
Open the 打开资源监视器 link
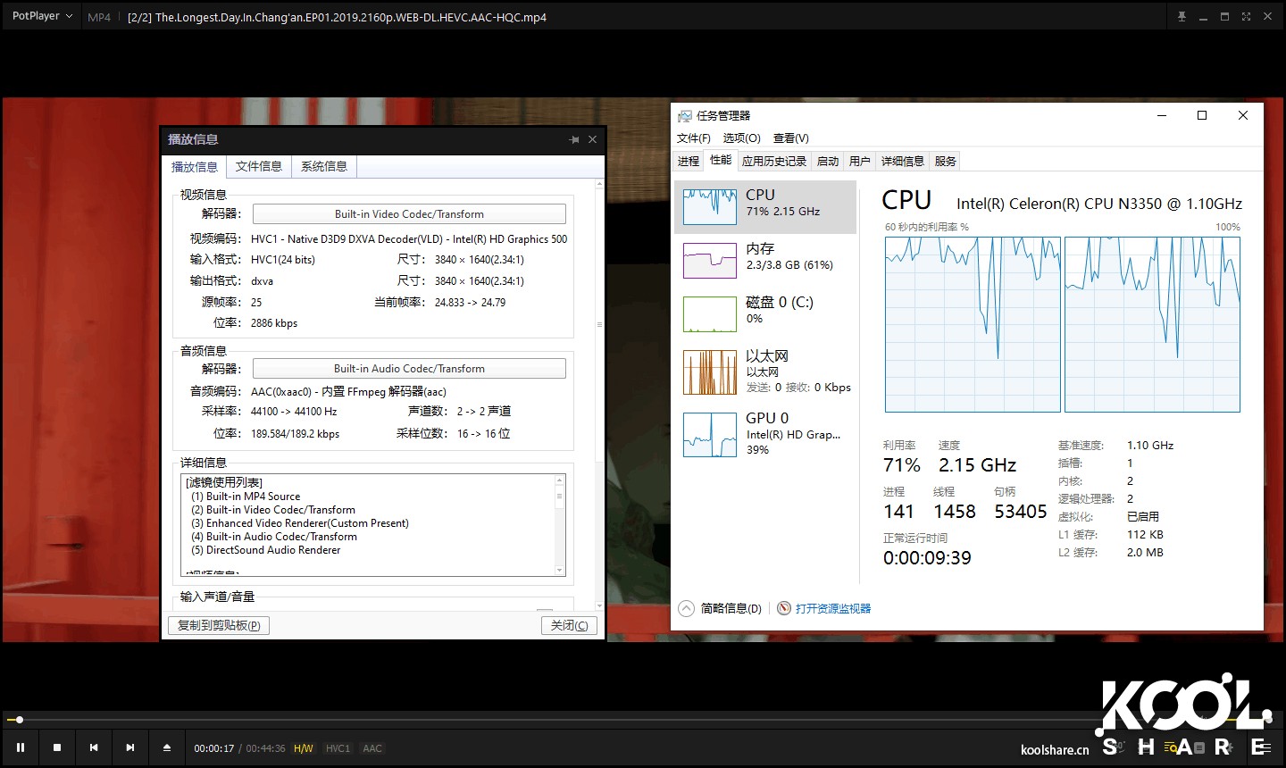pyautogui.click(x=831, y=607)
